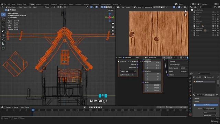The width and height of the screenshot is (220, 124).
Task: Switch viewport to solid shading
Action: point(107,7)
